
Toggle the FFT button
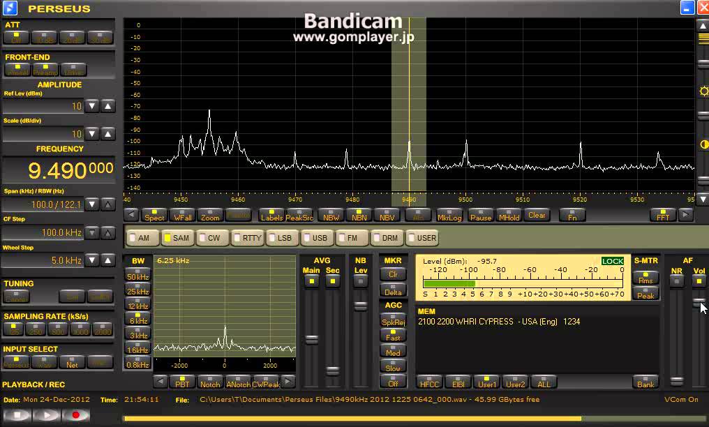(663, 215)
